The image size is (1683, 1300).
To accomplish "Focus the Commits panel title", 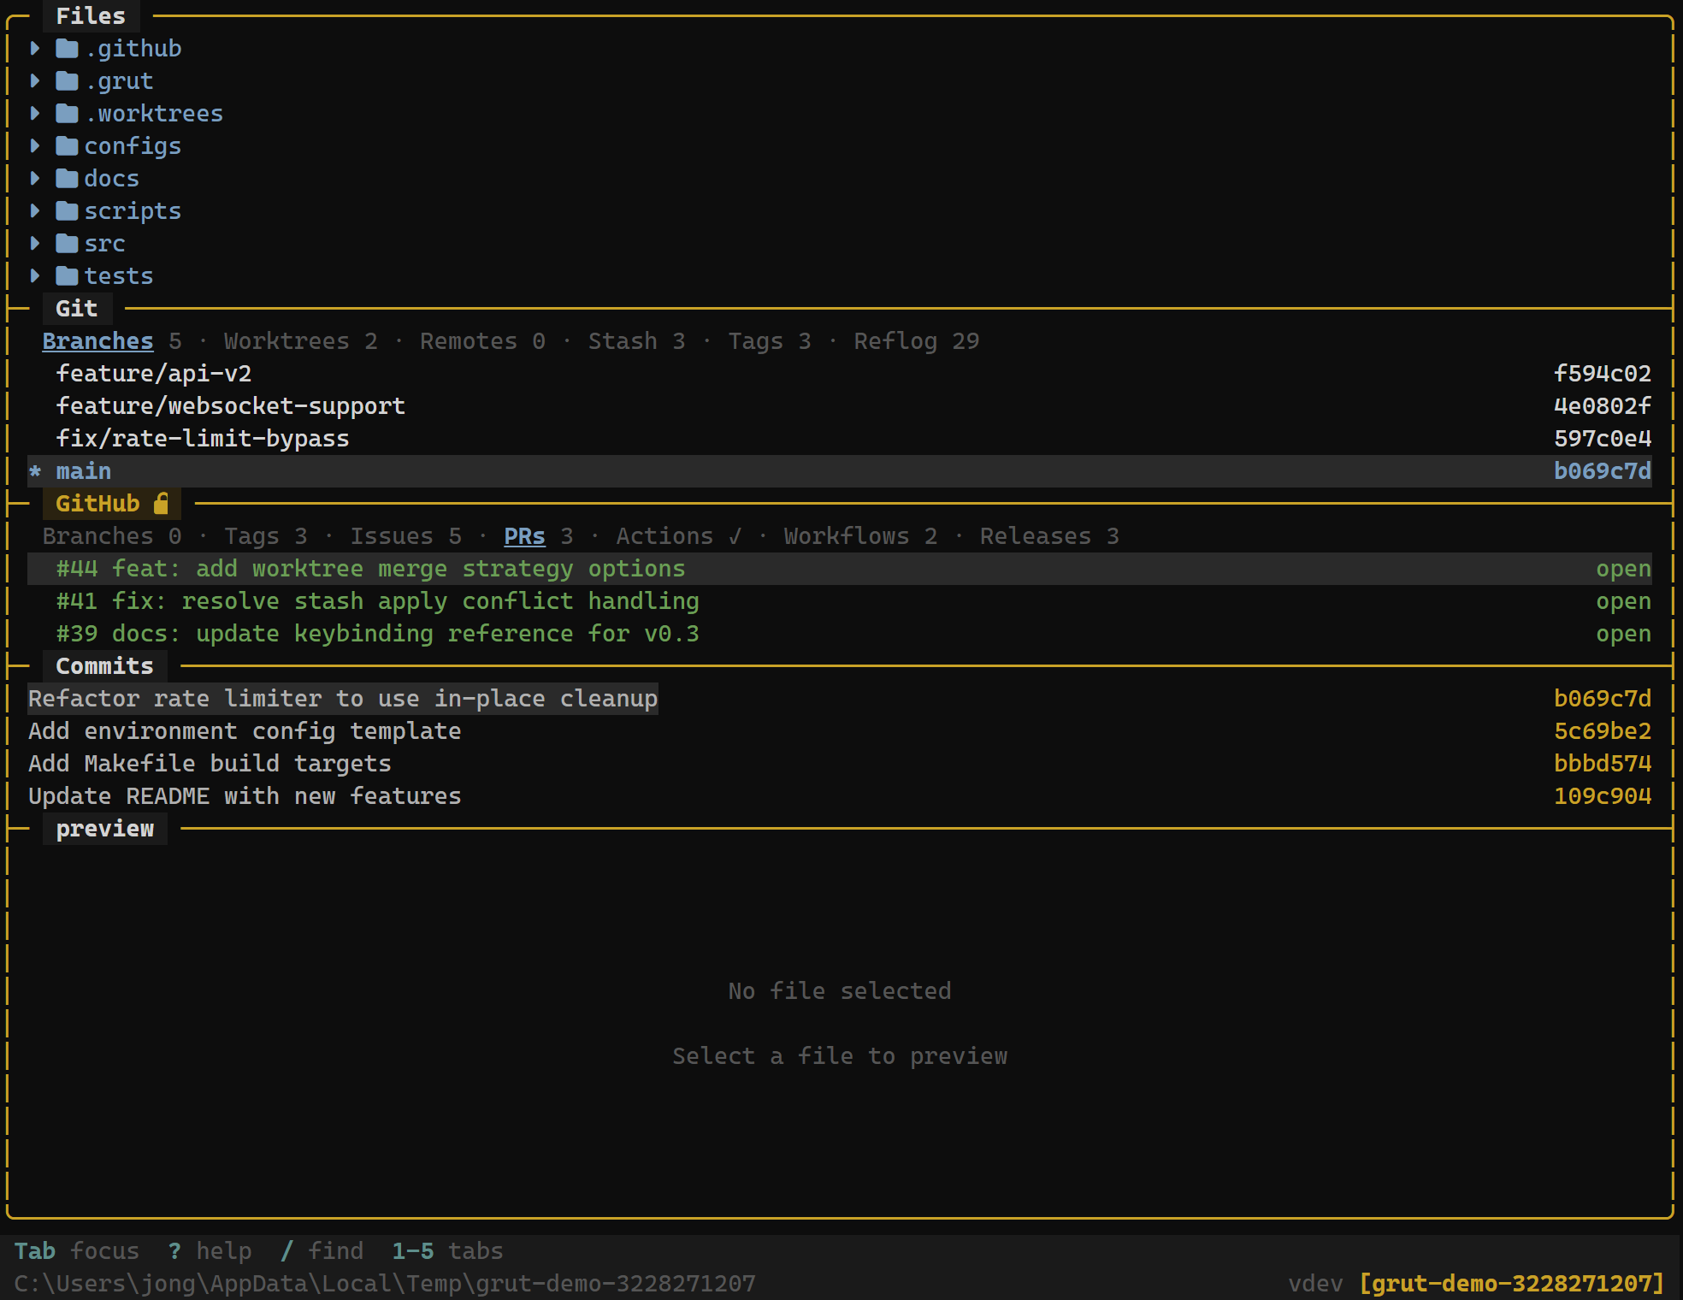I will tap(104, 666).
